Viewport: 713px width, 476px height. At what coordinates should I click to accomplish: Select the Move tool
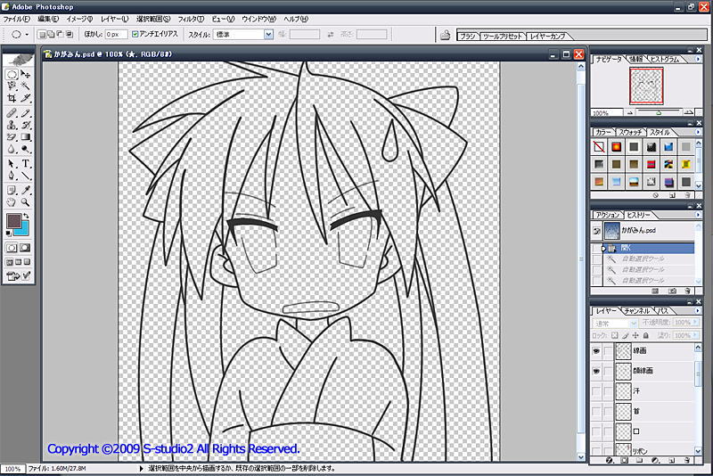tap(27, 75)
